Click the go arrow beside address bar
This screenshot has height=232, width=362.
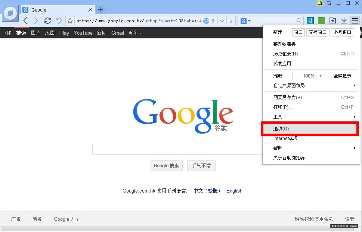231,21
